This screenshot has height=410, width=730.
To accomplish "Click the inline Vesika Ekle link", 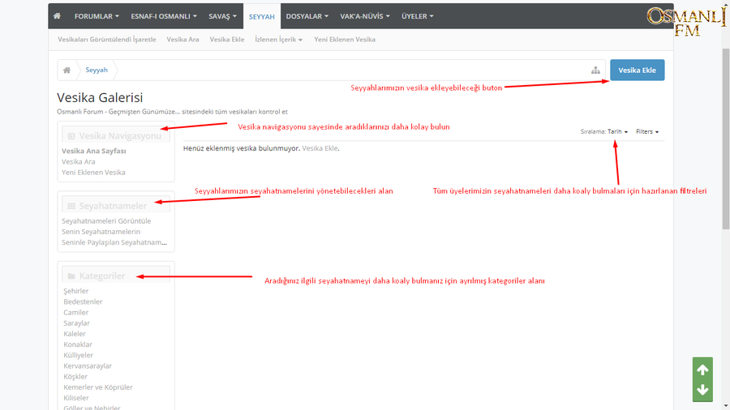I will click(320, 148).
